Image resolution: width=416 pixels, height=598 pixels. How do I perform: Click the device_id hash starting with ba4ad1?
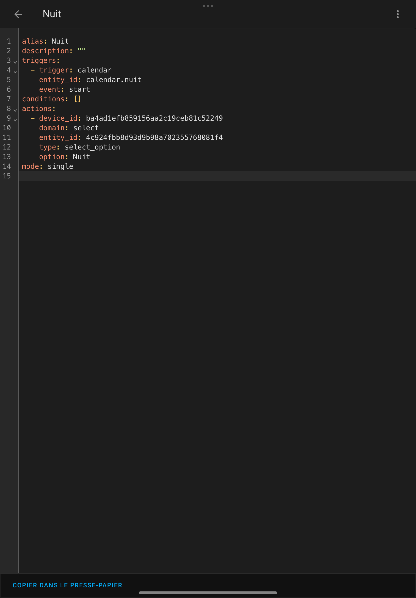[154, 118]
